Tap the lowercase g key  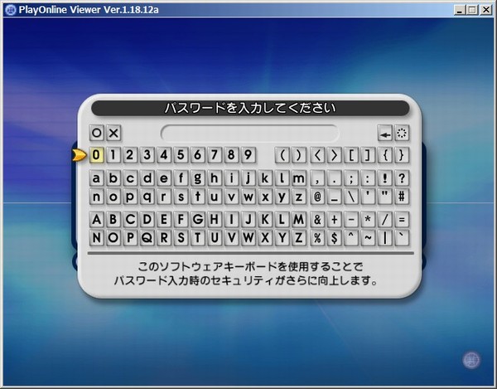[197, 178]
